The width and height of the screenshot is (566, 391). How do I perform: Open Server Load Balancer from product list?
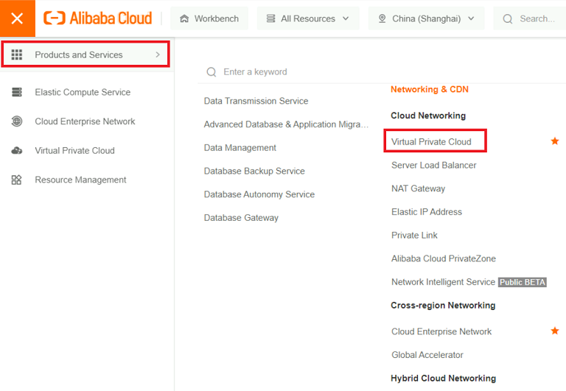tap(433, 165)
